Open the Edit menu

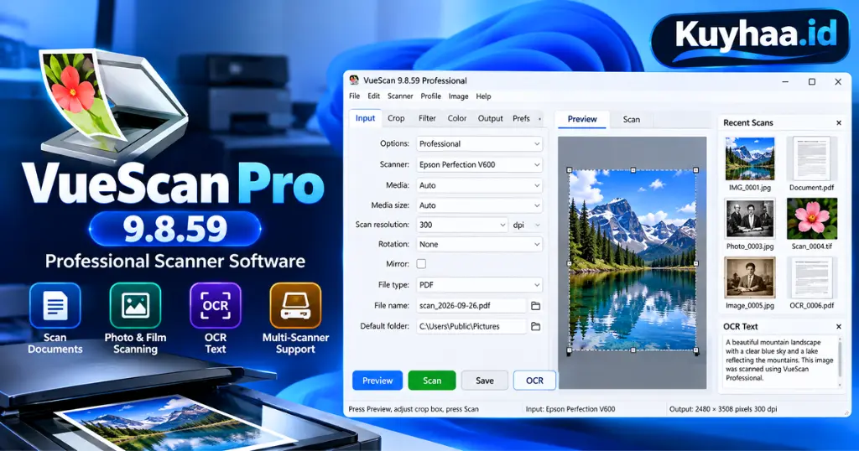[x=373, y=96]
